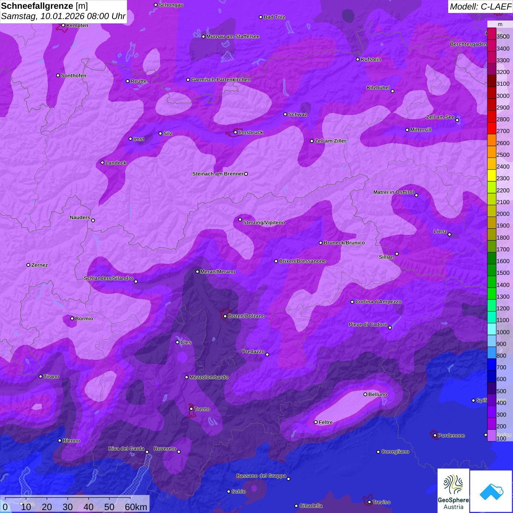
Task: Click the Innsbruck city marker dot
Action: 235,132
